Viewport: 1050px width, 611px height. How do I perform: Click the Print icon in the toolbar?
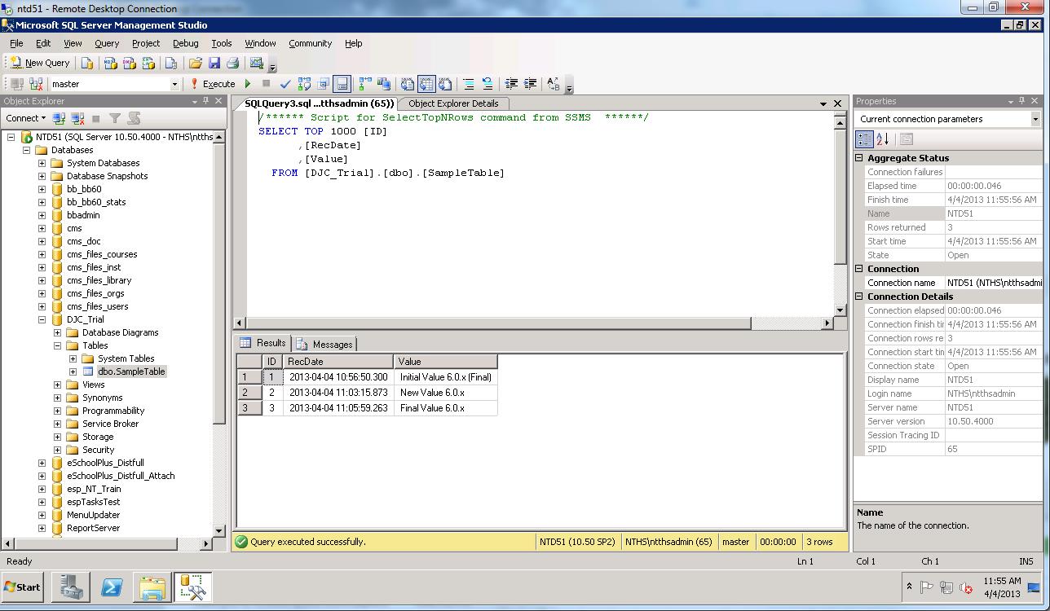point(232,63)
